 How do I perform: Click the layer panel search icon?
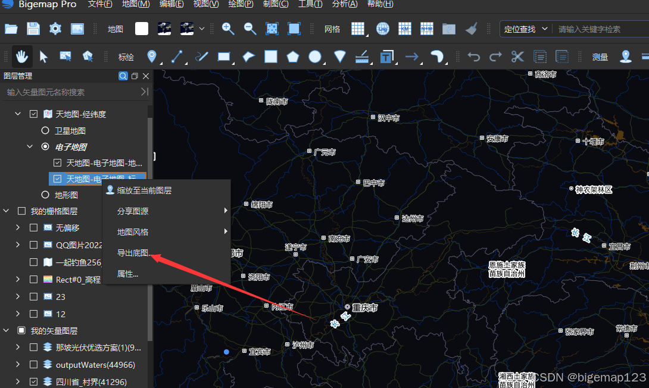pos(123,76)
